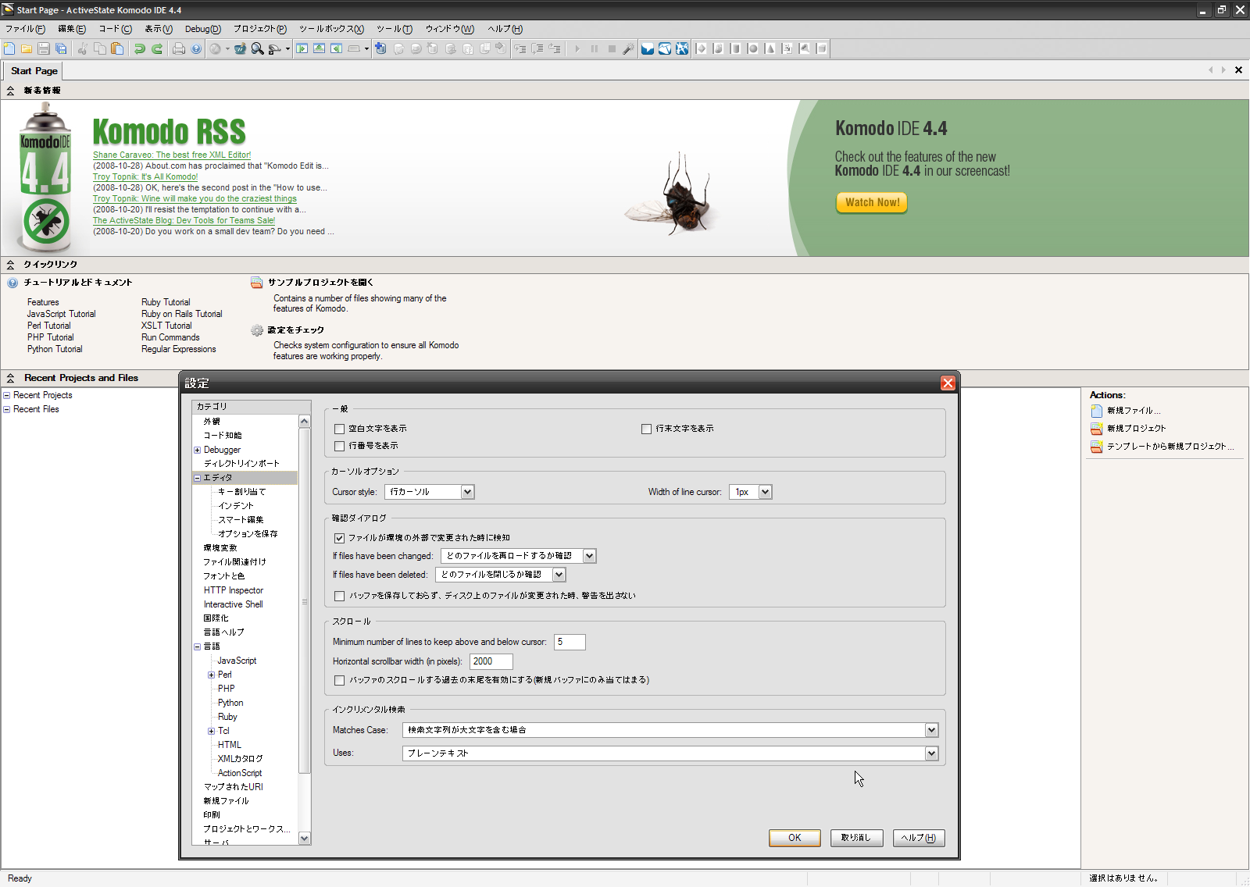Uncheck ファイルが環境の外部で変更された時に検知
This screenshot has height=887, width=1250.
click(339, 538)
